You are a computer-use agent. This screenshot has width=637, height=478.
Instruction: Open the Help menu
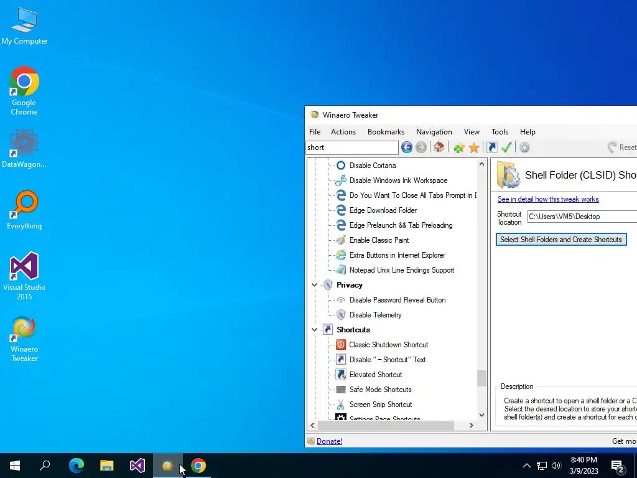pos(528,132)
